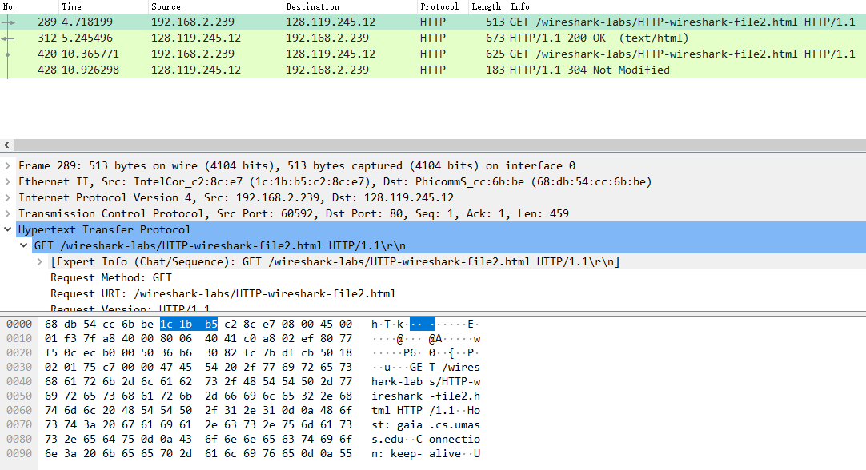Viewport: 866px width, 470px height.
Task: Click source IP 192.168.2.239 in packet 289
Action: (x=193, y=22)
